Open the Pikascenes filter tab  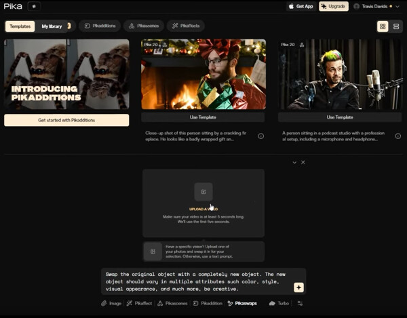point(144,26)
